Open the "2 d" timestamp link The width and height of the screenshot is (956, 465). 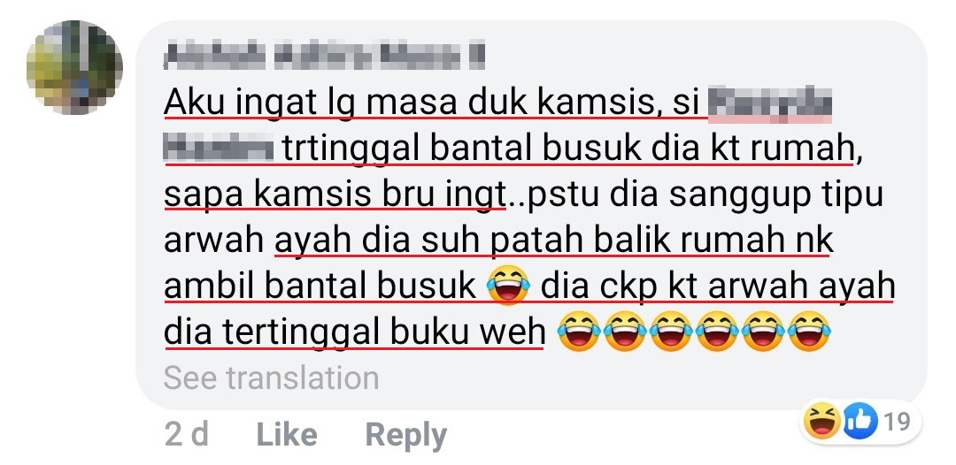coord(186,435)
